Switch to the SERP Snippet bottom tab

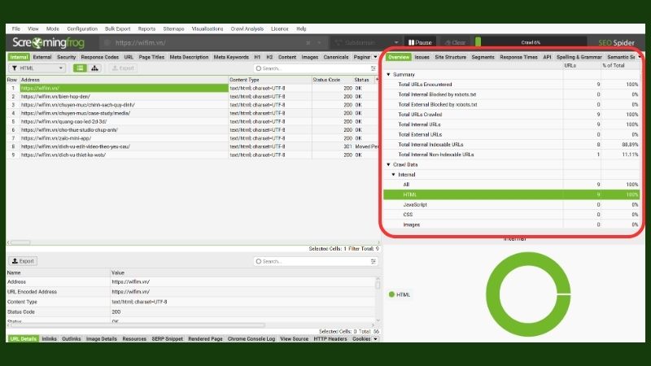pyautogui.click(x=168, y=339)
